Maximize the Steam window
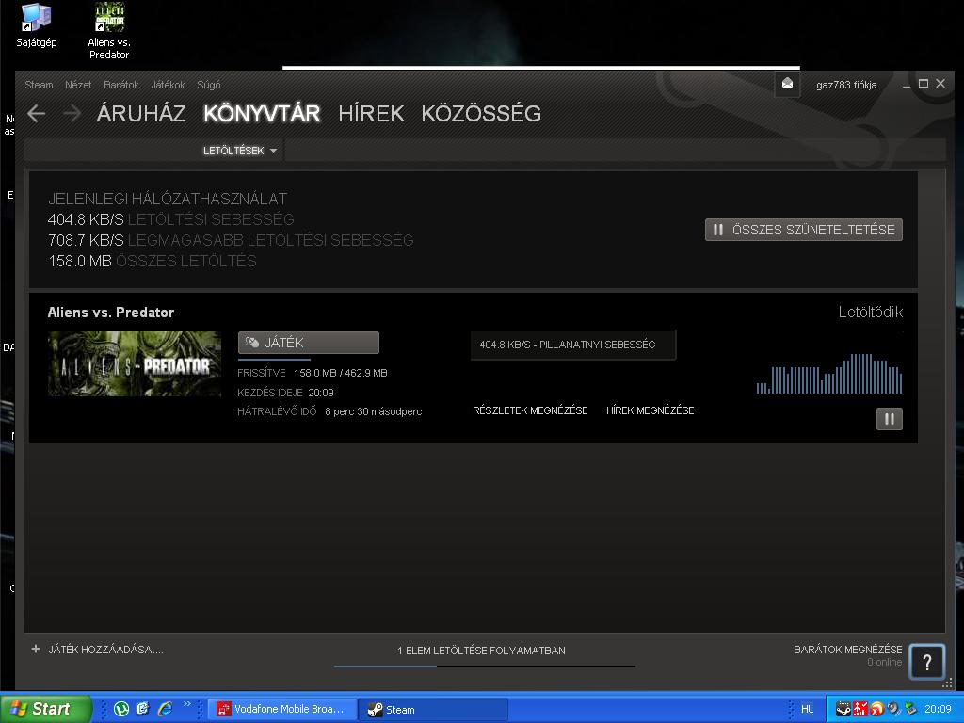Image resolution: width=964 pixels, height=723 pixels. tap(924, 84)
